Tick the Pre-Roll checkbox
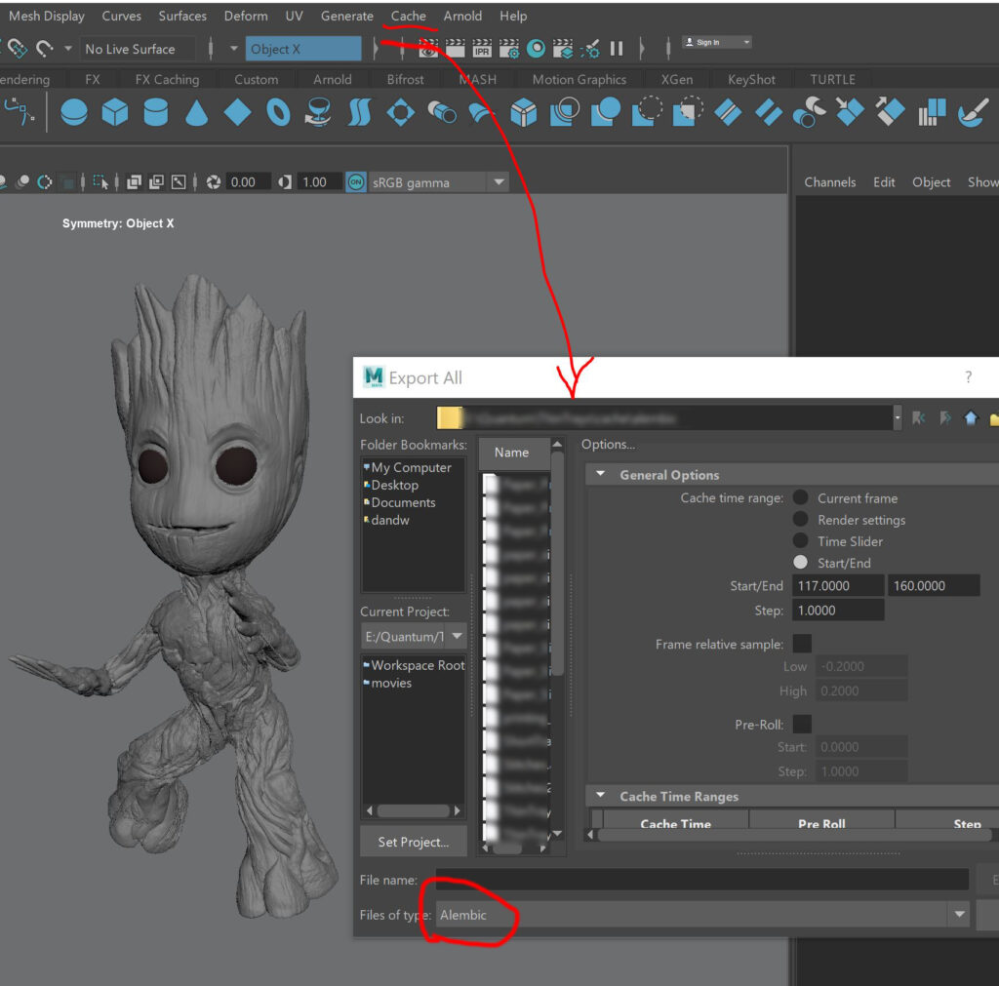The width and height of the screenshot is (999, 986). 802,724
